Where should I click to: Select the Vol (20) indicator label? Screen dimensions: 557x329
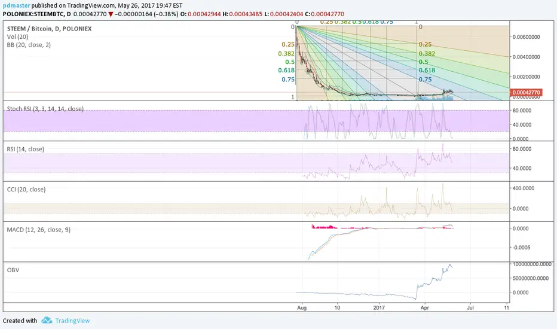point(17,36)
